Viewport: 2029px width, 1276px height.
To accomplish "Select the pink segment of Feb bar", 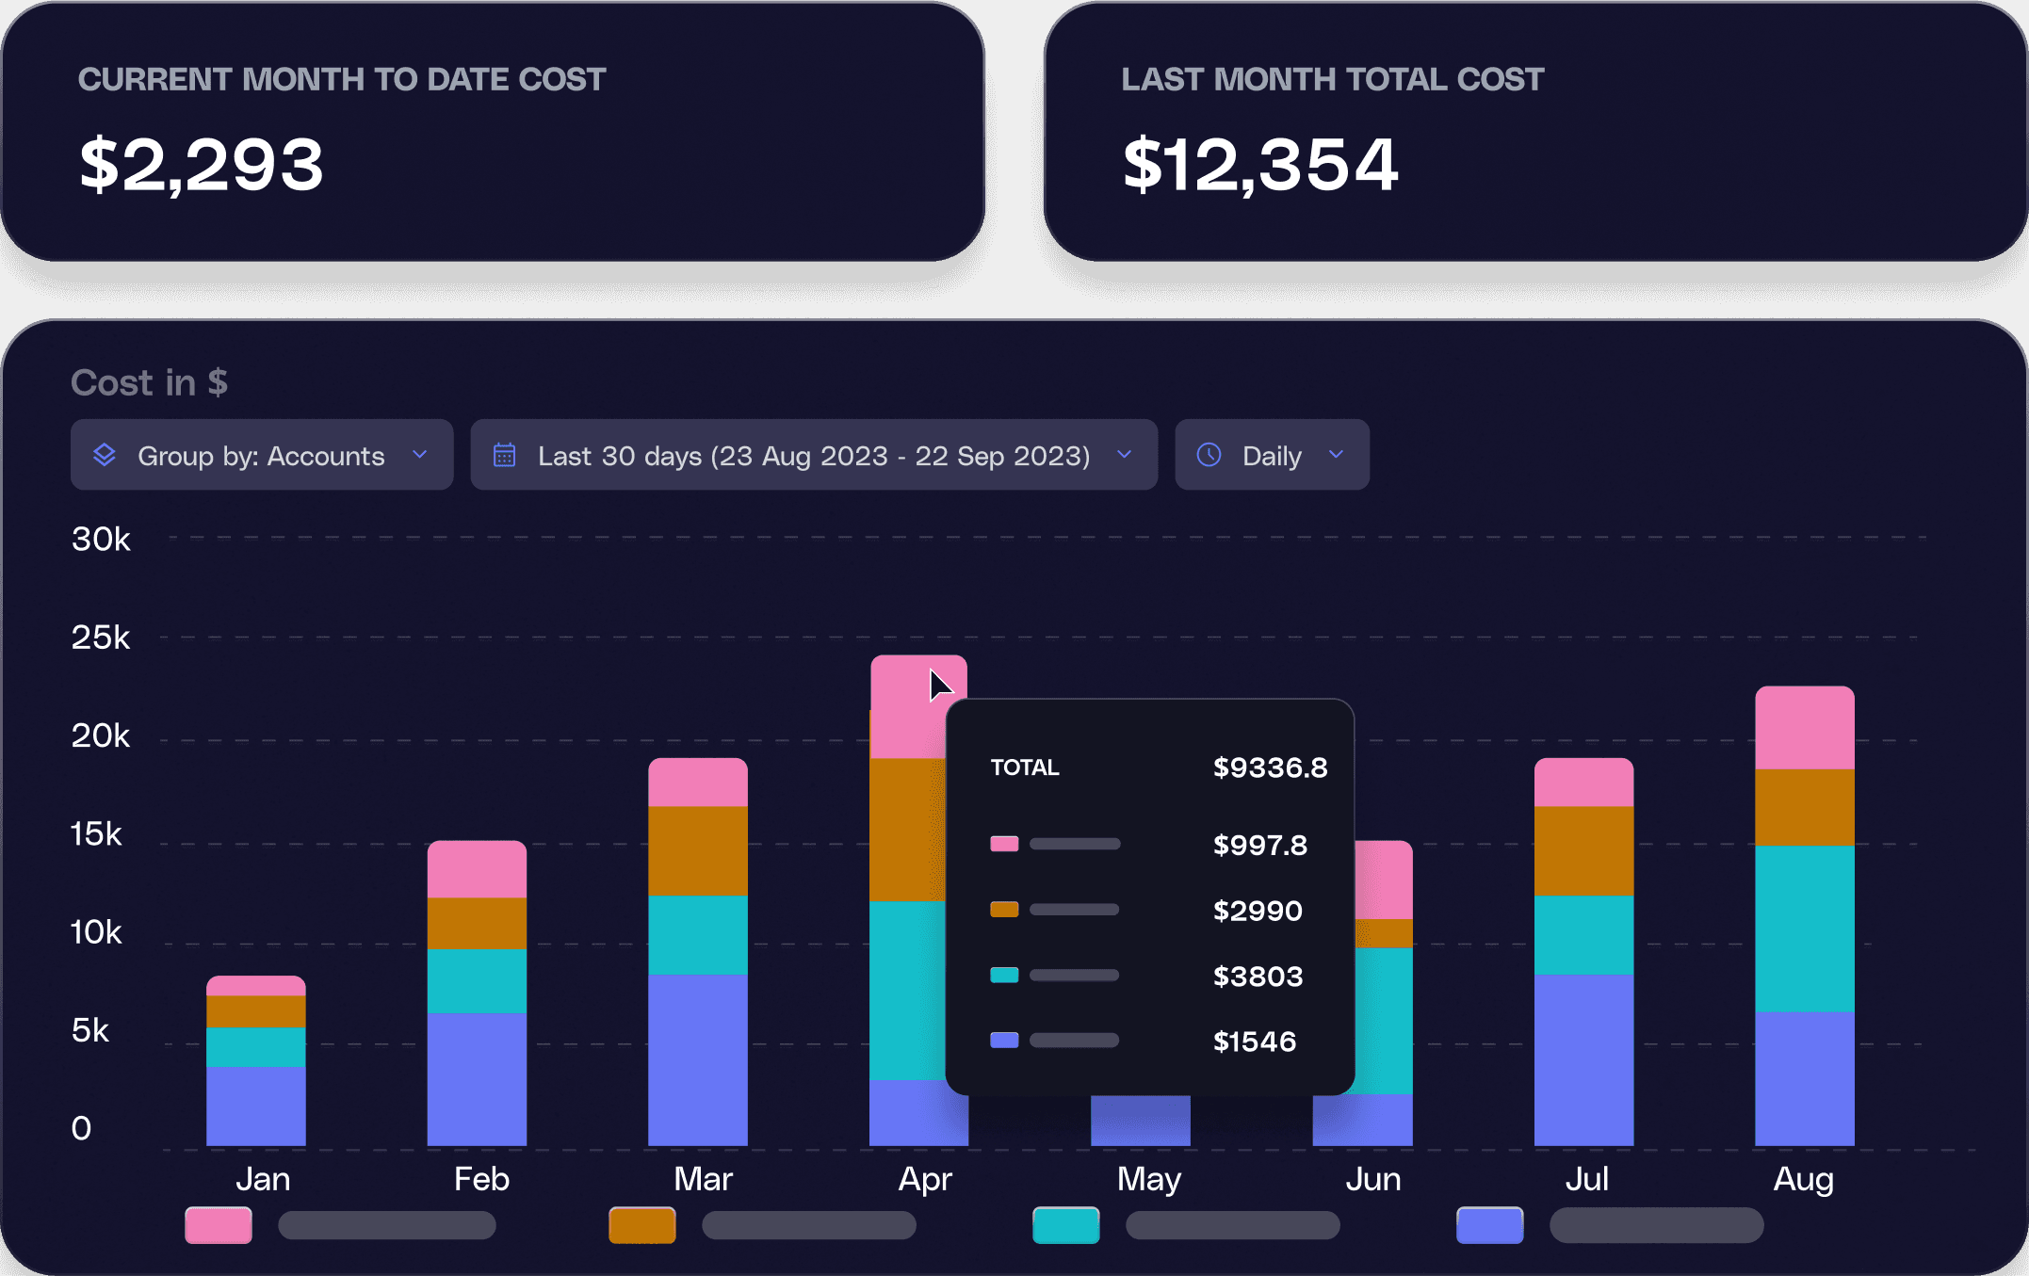I will [477, 869].
